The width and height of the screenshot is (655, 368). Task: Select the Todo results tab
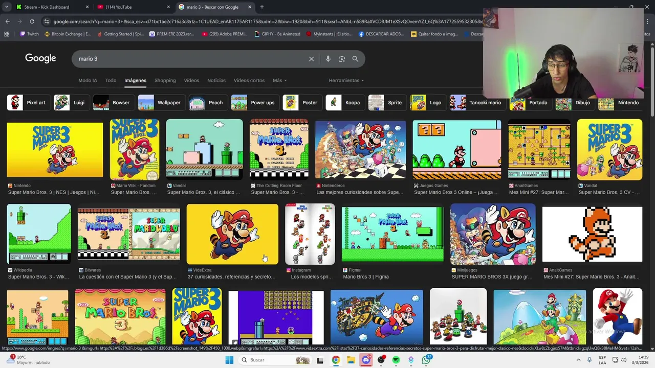pos(111,80)
